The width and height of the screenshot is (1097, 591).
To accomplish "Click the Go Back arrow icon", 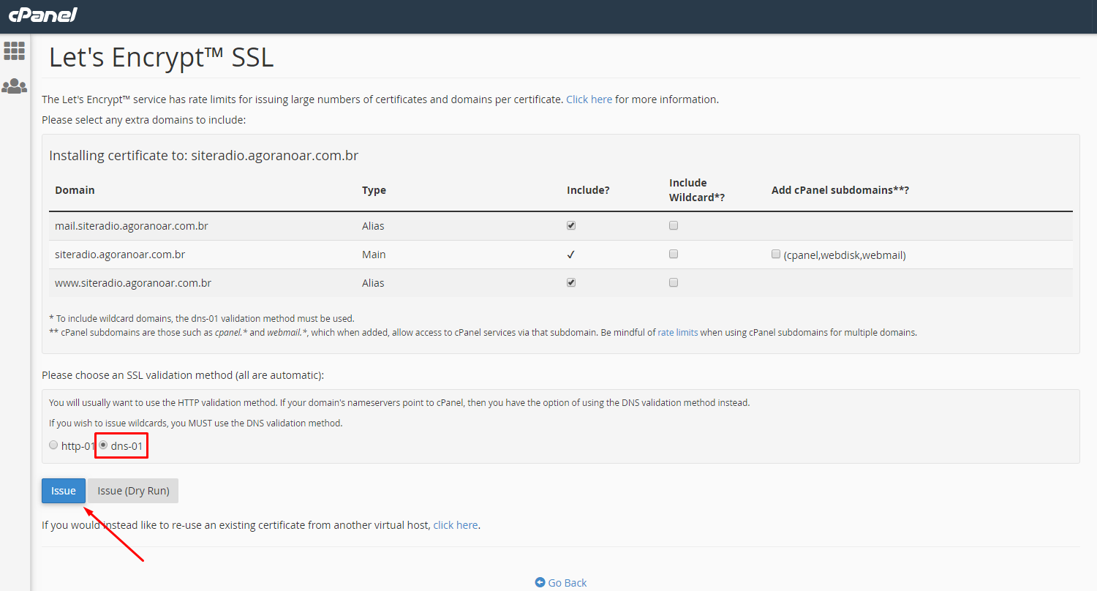I will pyautogui.click(x=540, y=582).
